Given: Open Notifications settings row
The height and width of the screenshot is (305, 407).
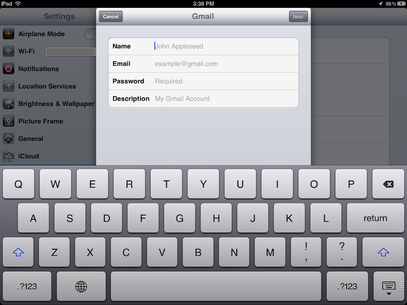Looking at the screenshot, I should point(48,69).
